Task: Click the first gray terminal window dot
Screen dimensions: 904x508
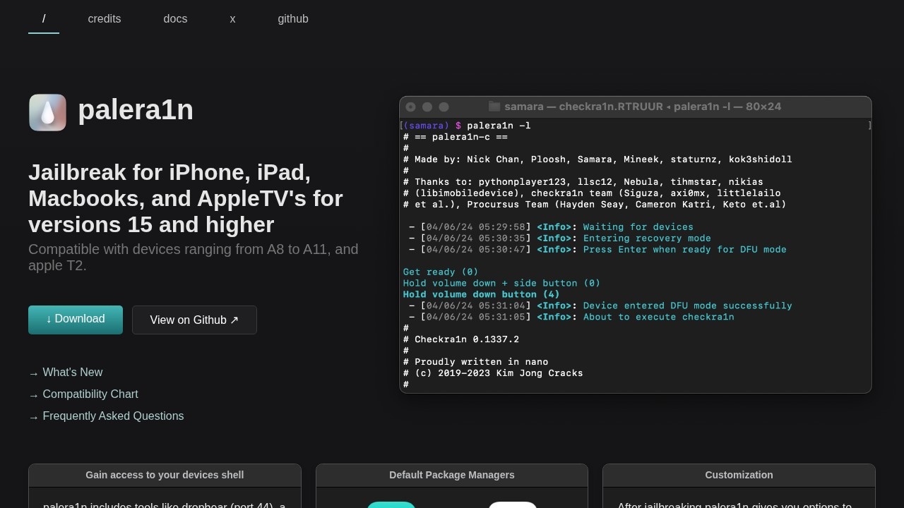Action: tap(411, 107)
